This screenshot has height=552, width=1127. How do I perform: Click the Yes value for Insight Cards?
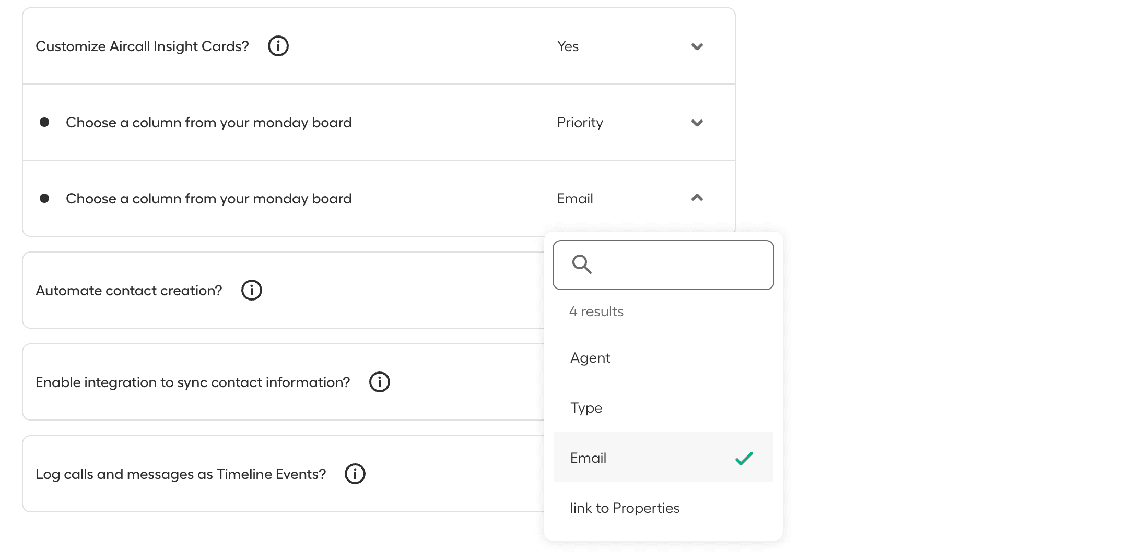[568, 46]
